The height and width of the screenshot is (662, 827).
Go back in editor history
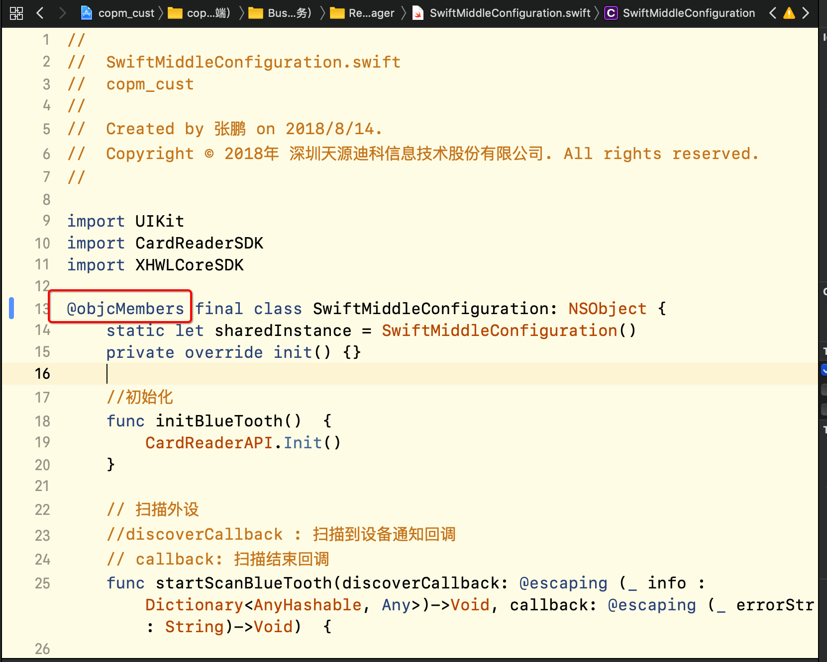coord(40,13)
